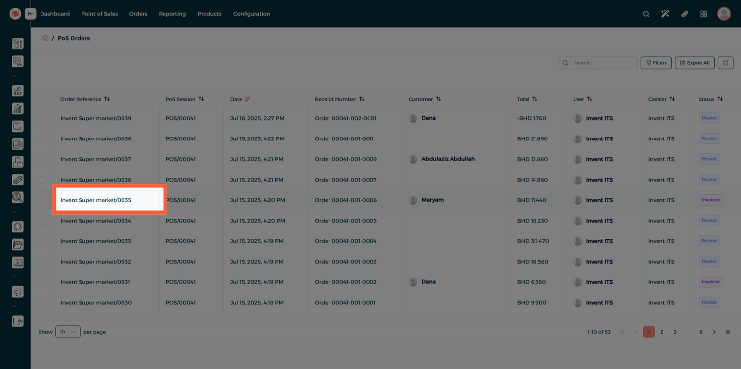Select checkbox for order Invent Super market/0032
Viewport: 741px width, 369px height.
coord(42,262)
